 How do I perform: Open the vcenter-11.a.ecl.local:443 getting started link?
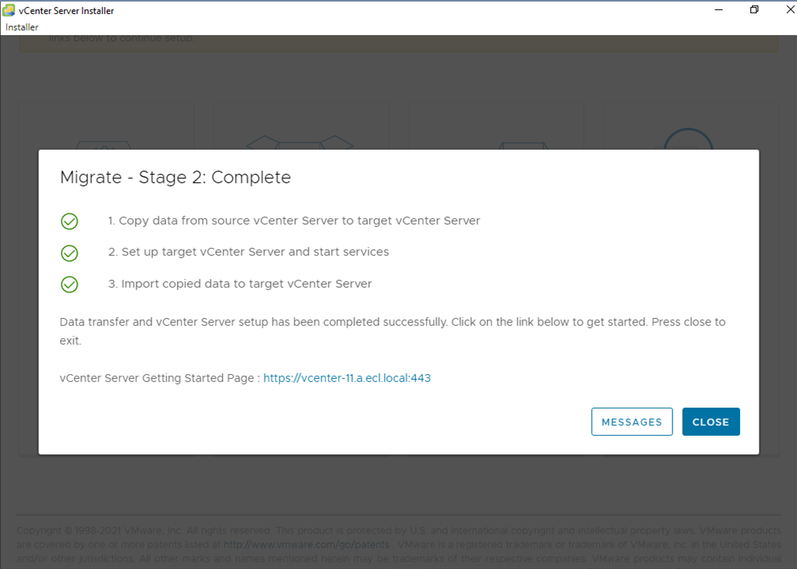point(347,378)
